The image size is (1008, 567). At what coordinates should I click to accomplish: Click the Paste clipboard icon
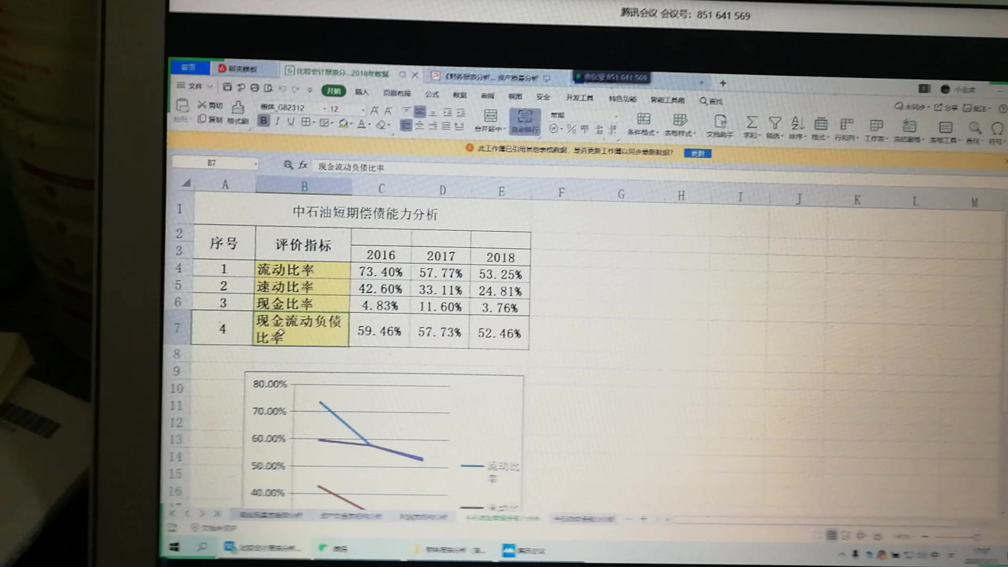point(182,106)
